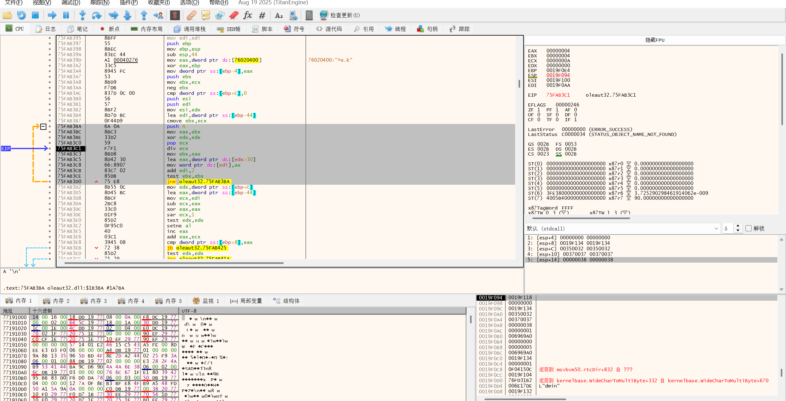
Task: Click the Execute Till Return icon
Action: tap(144, 15)
